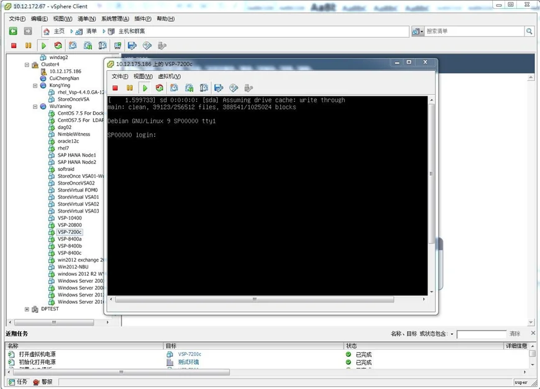Click the Forward navigation arrow

28,31
